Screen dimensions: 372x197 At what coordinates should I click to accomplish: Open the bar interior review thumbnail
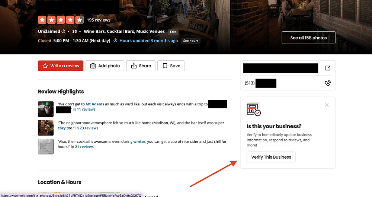click(46, 128)
